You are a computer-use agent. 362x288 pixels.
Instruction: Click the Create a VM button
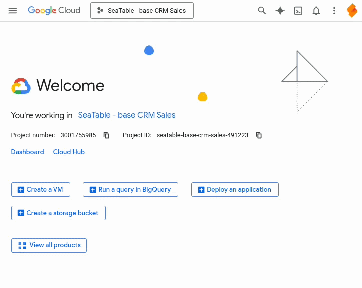(41, 190)
